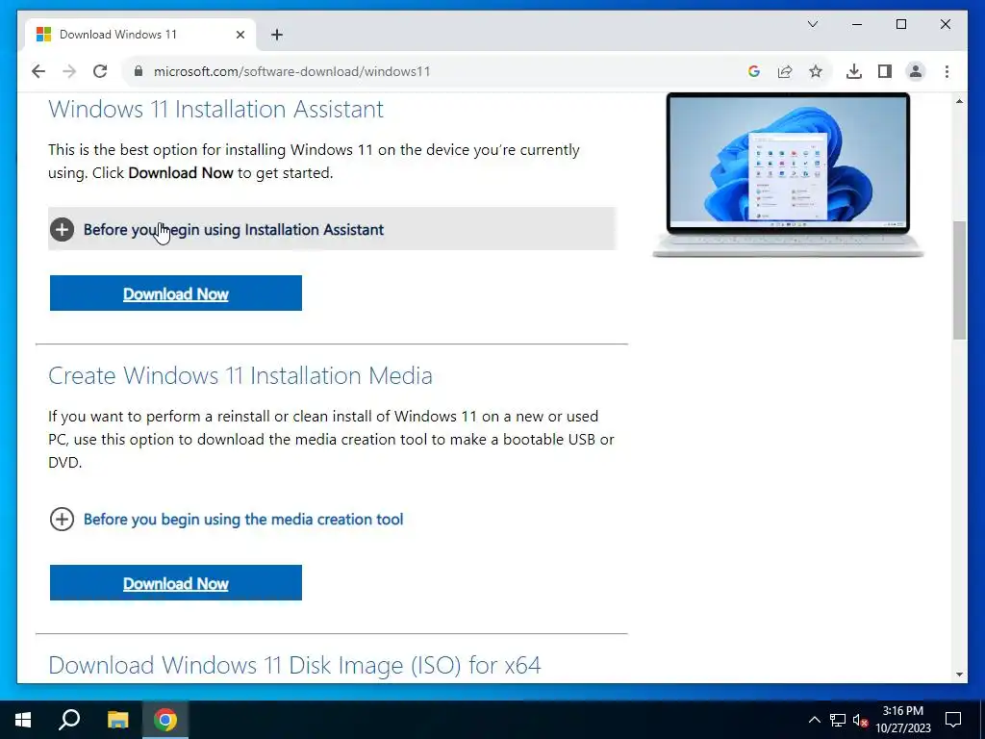This screenshot has height=739, width=985.
Task: Share this page using the share icon
Action: click(x=785, y=71)
